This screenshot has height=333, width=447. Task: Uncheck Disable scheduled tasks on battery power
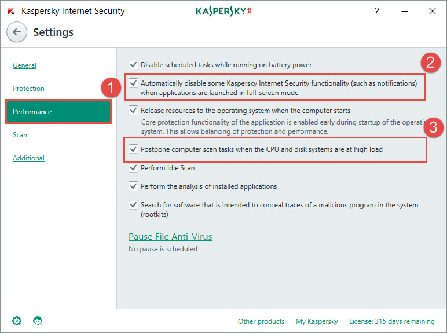133,64
